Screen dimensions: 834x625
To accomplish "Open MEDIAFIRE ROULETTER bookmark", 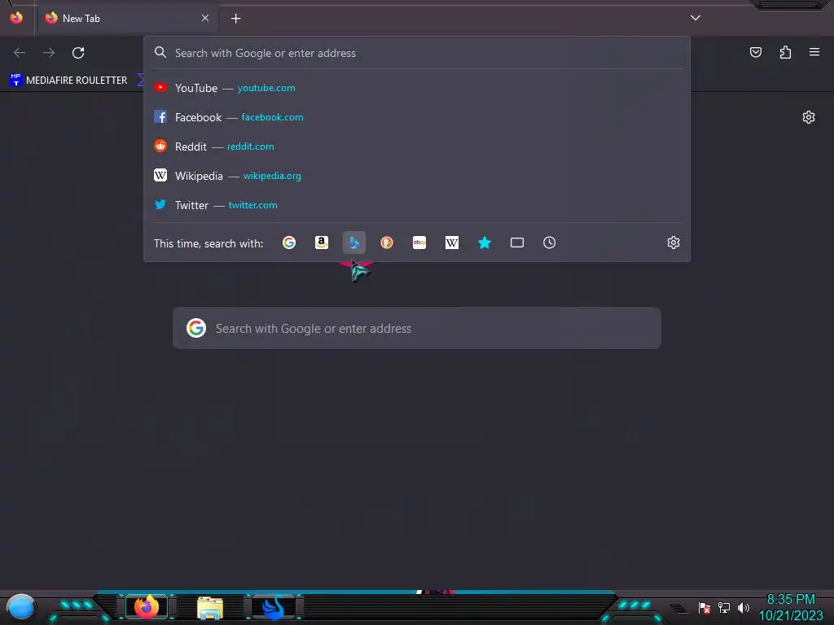I will pyautogui.click(x=68, y=81).
